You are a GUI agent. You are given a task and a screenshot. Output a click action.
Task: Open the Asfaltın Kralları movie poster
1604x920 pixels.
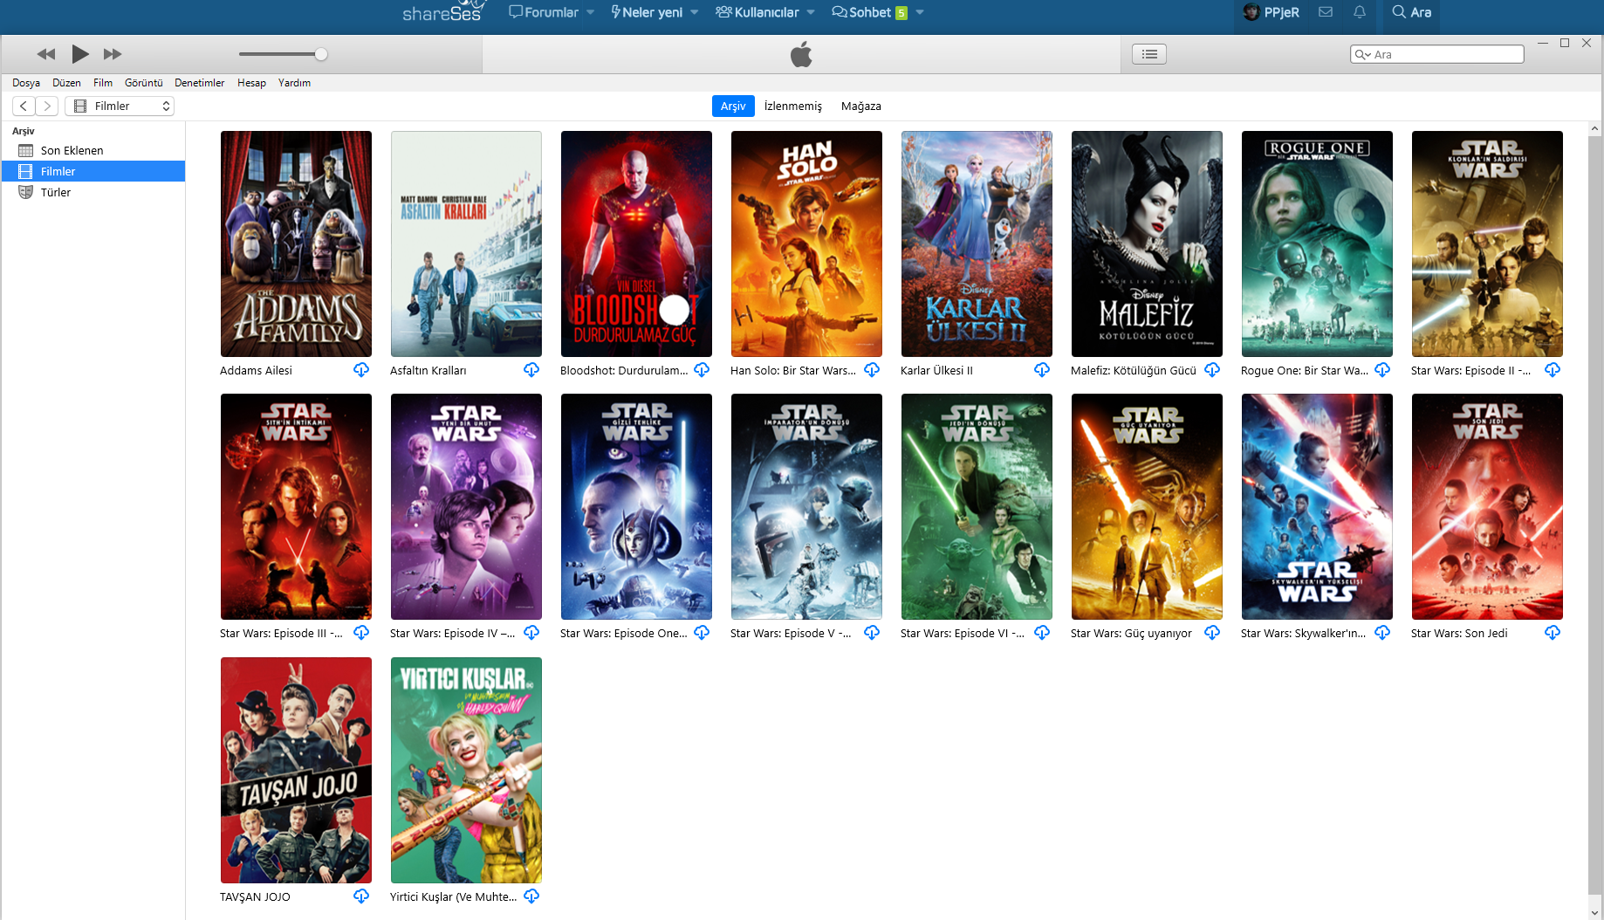pos(466,244)
